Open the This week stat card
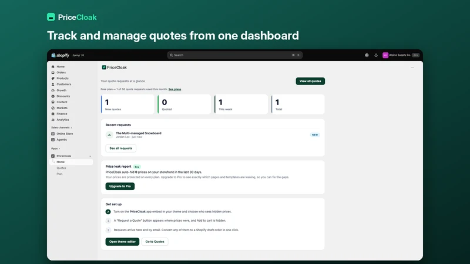Screen dimensions: 470x264 241,104
